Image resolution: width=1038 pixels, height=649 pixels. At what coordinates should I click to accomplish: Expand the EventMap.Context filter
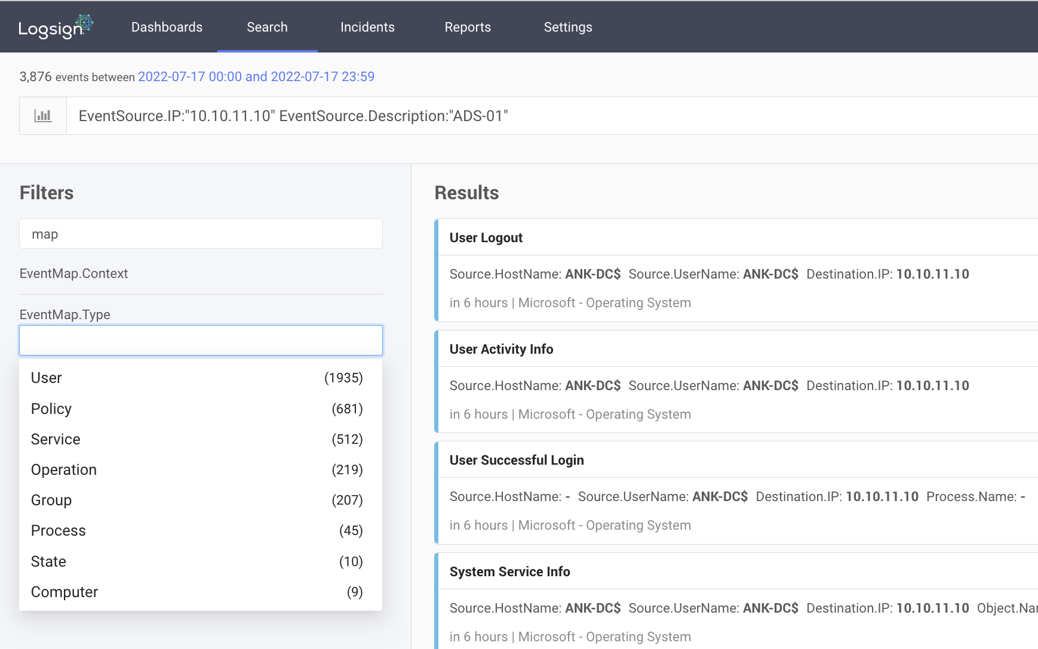[x=73, y=273]
